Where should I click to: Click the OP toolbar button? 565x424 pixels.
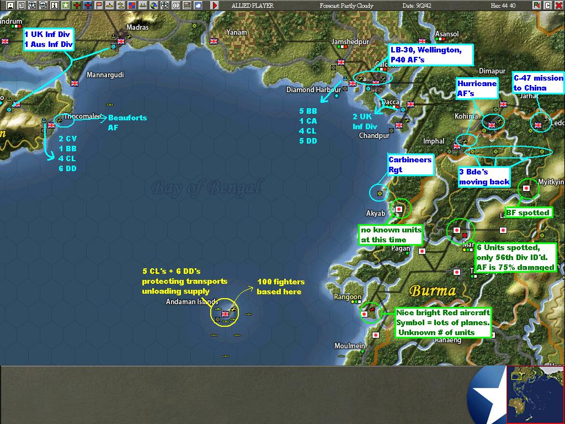[176, 5]
